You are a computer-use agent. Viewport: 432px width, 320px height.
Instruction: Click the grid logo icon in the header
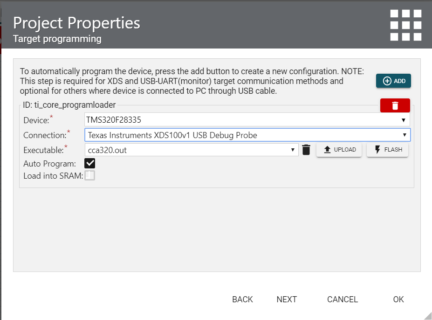coord(405,25)
